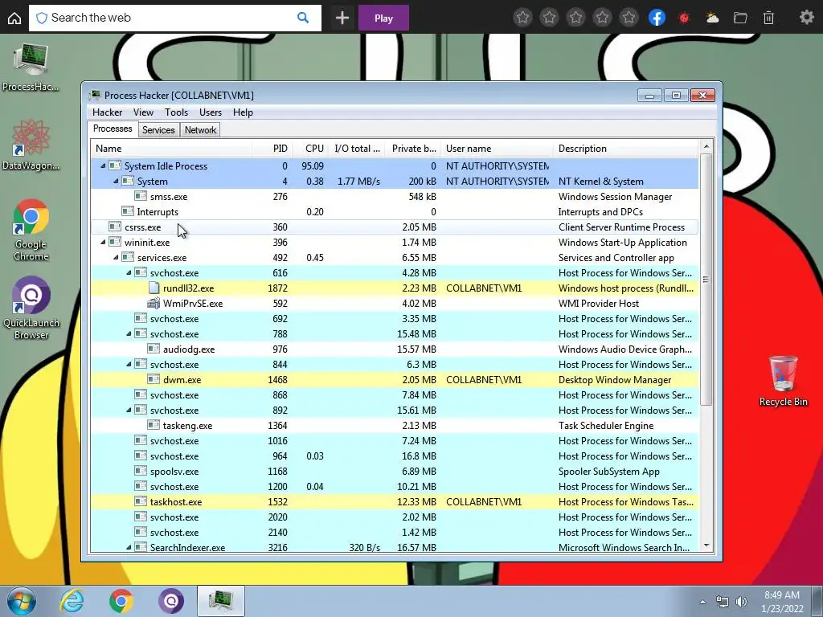Show hidden tray icons arrow

pos(702,602)
